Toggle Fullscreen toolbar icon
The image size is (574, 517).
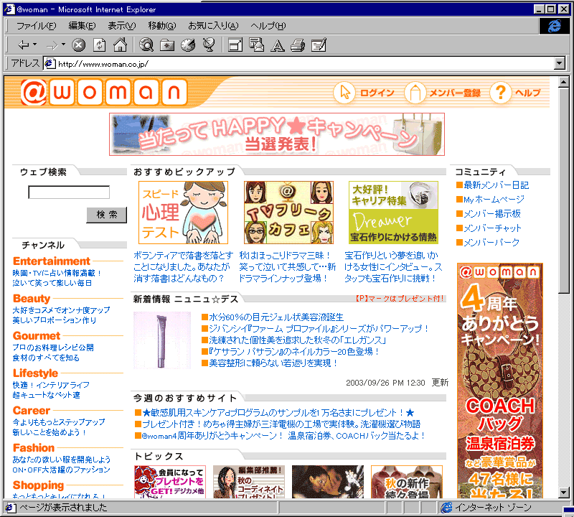(235, 45)
